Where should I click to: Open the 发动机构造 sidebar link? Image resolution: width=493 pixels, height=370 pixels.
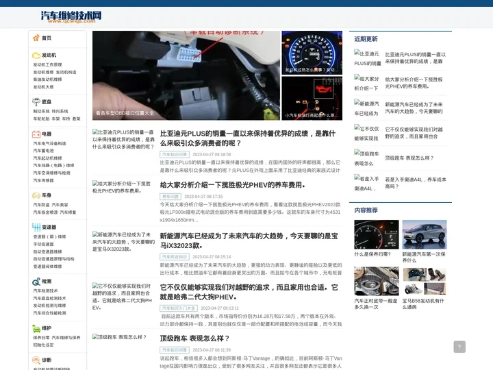(x=66, y=73)
